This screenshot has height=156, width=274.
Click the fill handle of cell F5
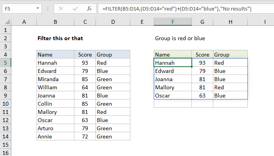(192, 66)
